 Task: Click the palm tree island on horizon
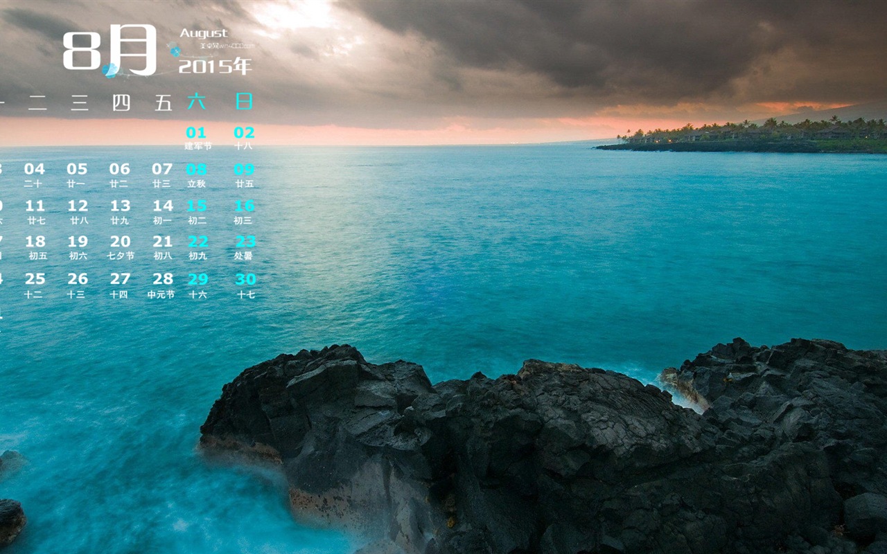click(748, 135)
